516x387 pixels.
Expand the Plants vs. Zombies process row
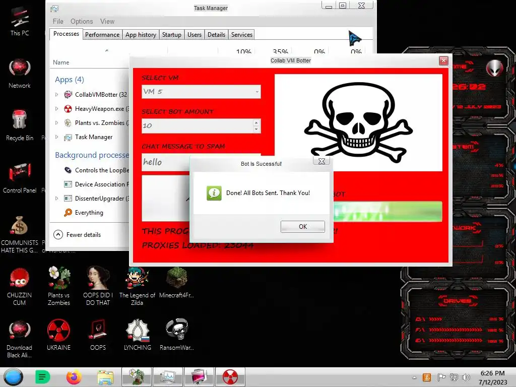(56, 123)
